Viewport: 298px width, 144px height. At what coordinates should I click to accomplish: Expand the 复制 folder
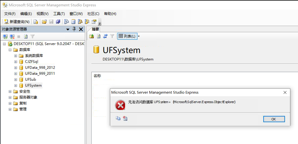[x=10, y=103]
